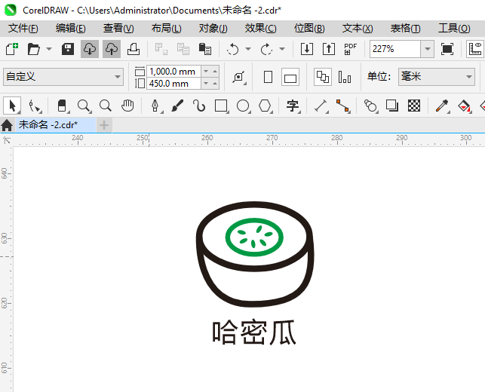Click the Redo arrow icon
The image size is (485, 392).
point(266,49)
